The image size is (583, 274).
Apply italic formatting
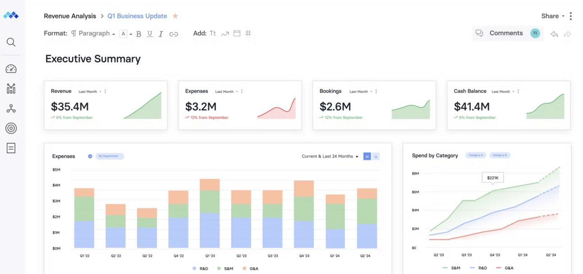(x=161, y=34)
